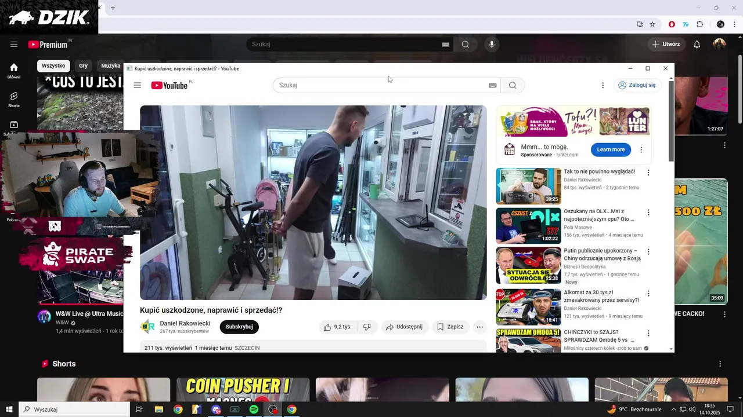Open guide menu in background YouTube Premium

pyautogui.click(x=14, y=45)
